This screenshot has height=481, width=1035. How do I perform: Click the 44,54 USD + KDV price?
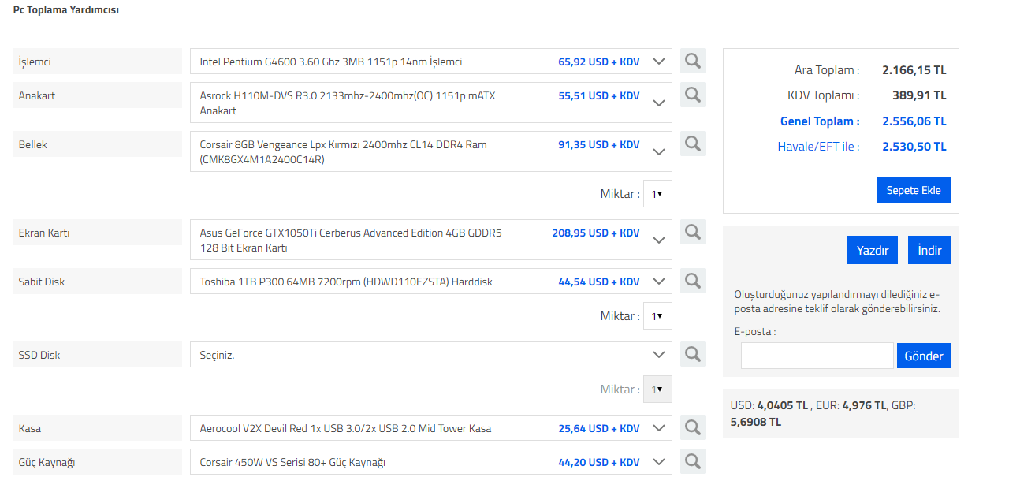[x=599, y=282]
